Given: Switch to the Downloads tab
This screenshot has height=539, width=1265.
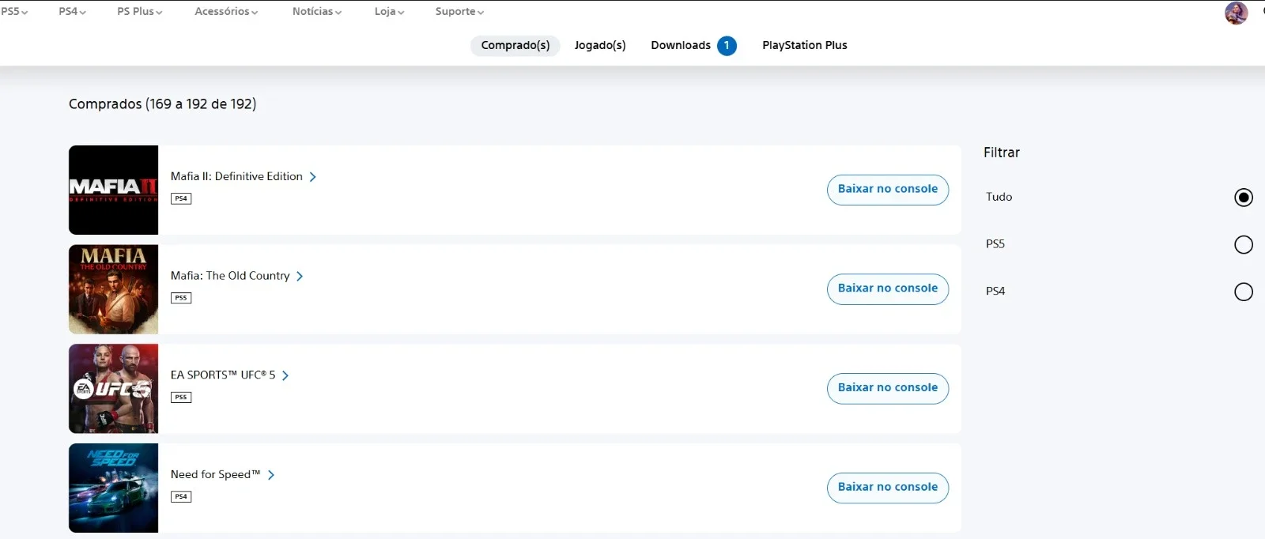Looking at the screenshot, I should click(681, 46).
